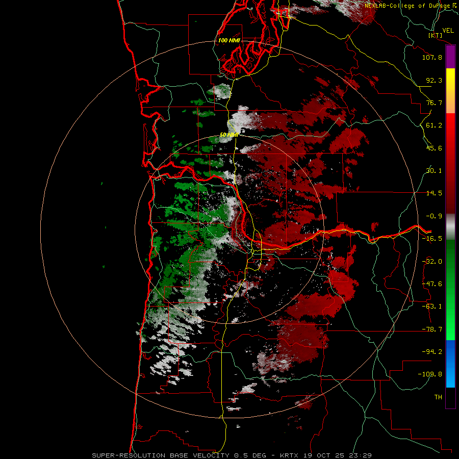Select the 14.5 legend value
The width and height of the screenshot is (459, 459).
[x=434, y=193]
